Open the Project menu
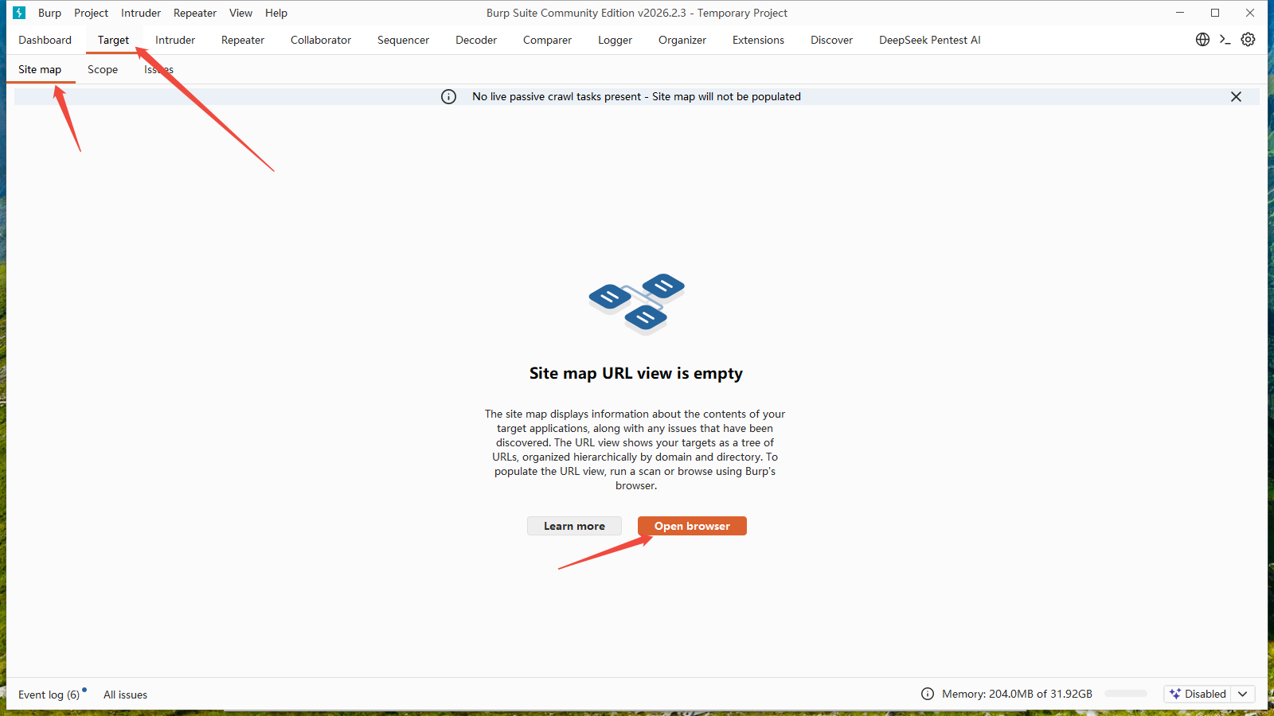Screen dimensions: 1274x716 (x=91, y=13)
